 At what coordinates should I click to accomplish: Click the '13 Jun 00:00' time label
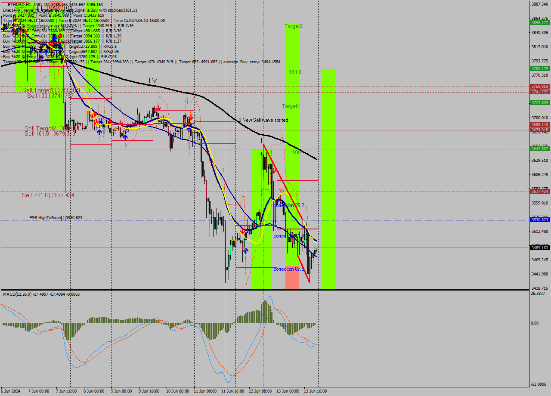click(288, 391)
